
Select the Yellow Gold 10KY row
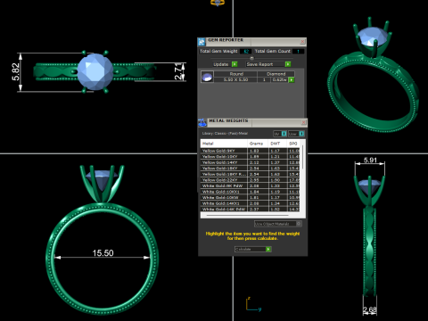pos(251,156)
